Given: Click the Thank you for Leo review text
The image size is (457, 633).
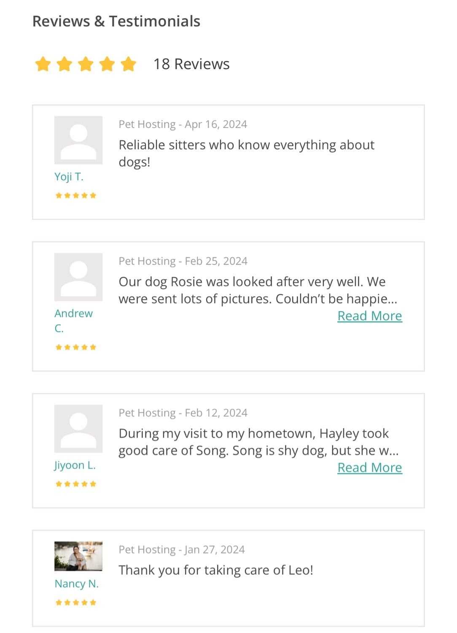Looking at the screenshot, I should click(216, 570).
